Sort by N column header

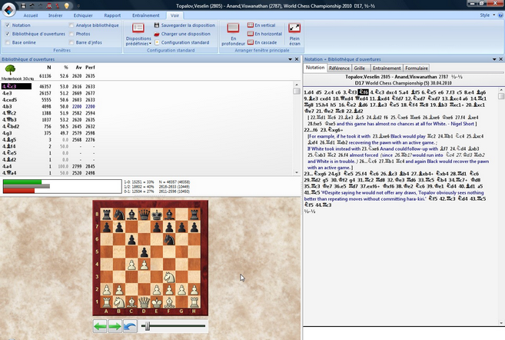point(49,68)
